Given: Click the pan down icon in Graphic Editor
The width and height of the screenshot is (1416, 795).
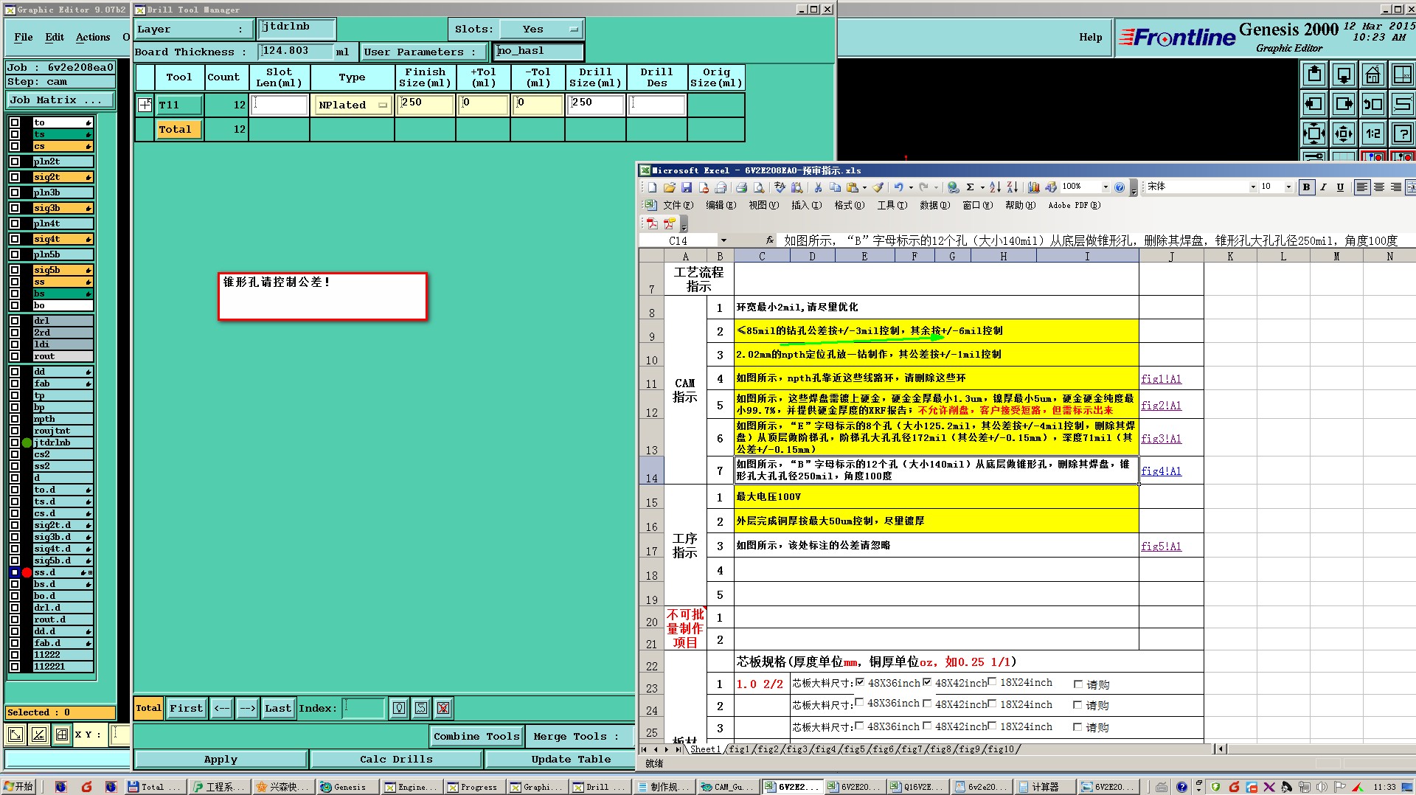Looking at the screenshot, I should click(1344, 74).
